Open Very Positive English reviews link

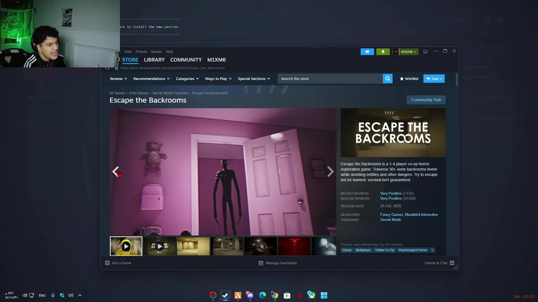(391, 198)
